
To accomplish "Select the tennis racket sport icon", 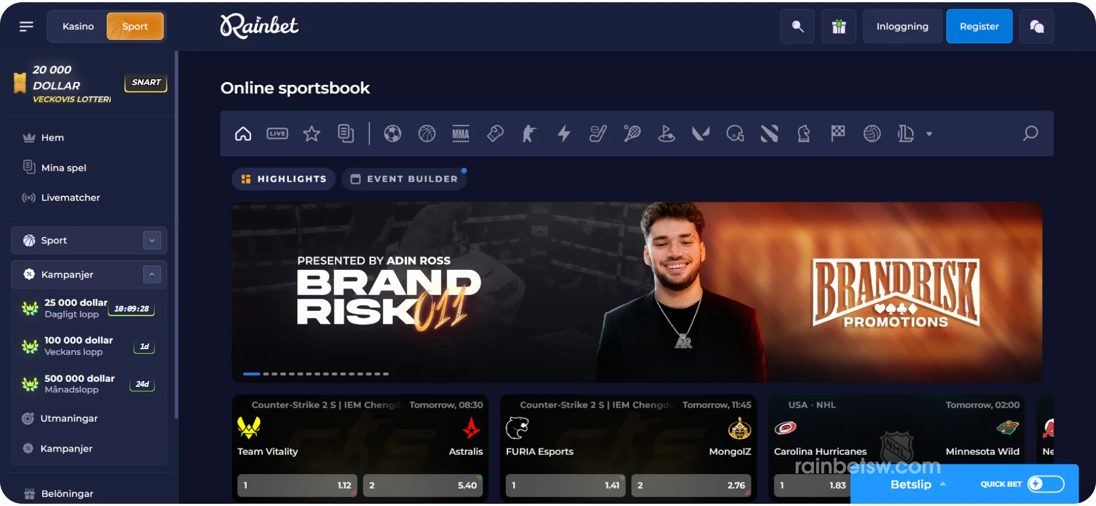I will pos(632,134).
